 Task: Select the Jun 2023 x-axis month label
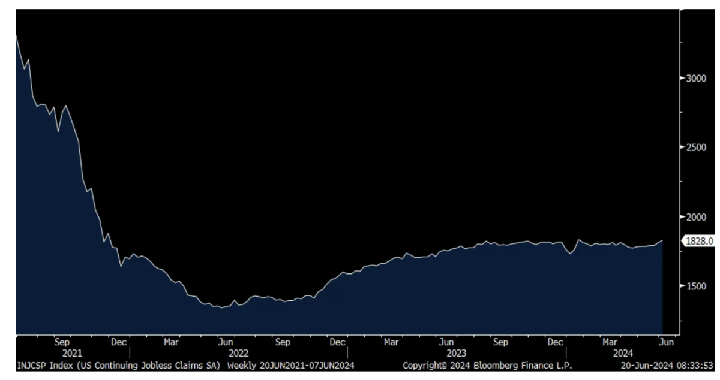[x=445, y=342]
